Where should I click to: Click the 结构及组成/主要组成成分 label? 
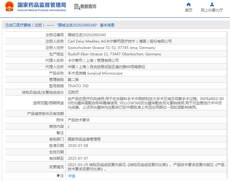[43, 92]
